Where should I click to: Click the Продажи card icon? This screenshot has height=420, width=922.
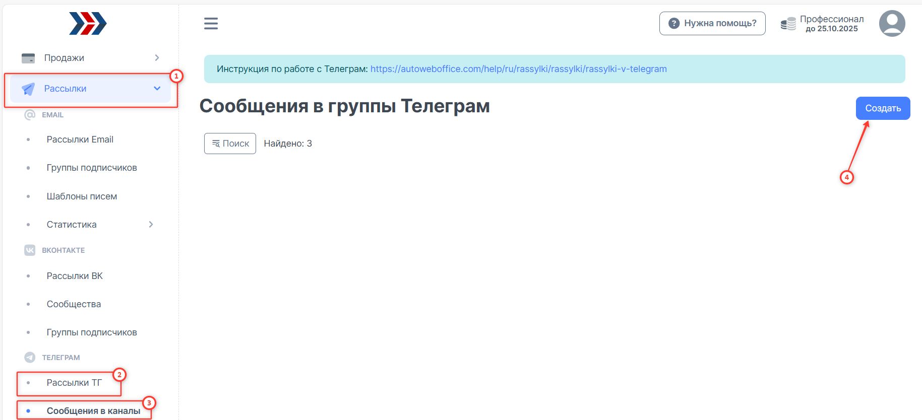tap(28, 58)
